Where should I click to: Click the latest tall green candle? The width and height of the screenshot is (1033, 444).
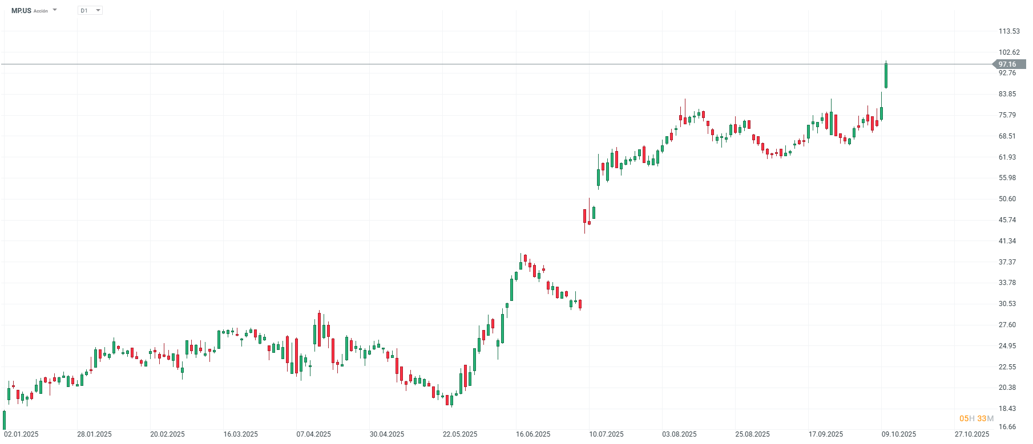[x=886, y=76]
